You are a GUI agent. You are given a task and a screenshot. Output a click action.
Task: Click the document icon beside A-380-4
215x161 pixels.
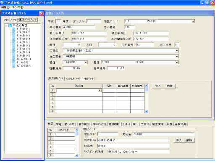pos(14,39)
